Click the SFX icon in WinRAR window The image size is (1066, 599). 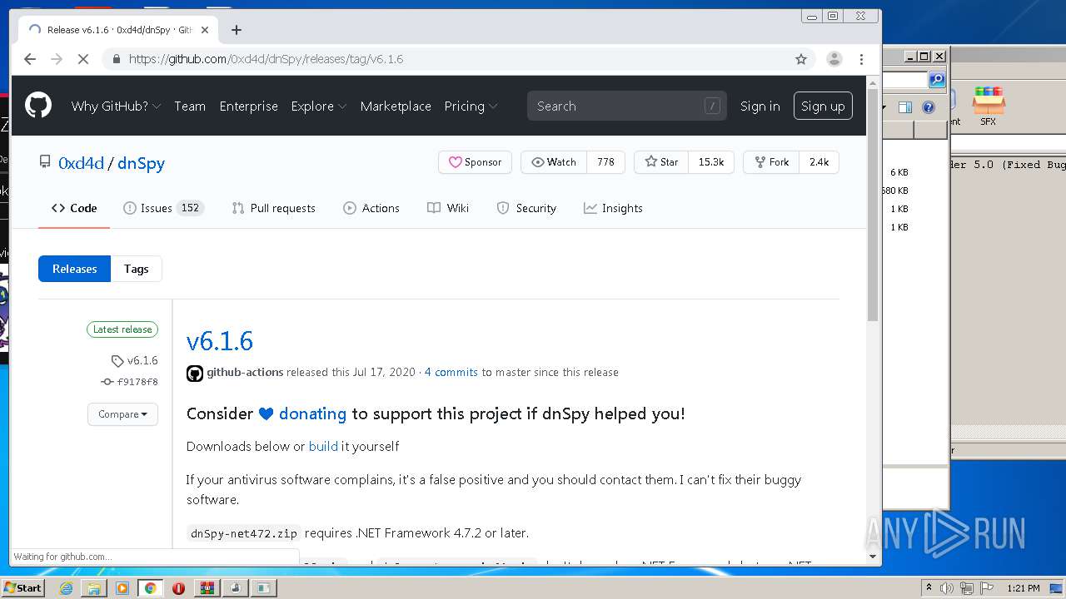989,106
